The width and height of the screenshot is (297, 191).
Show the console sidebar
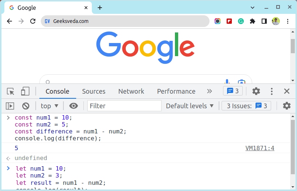point(10,106)
